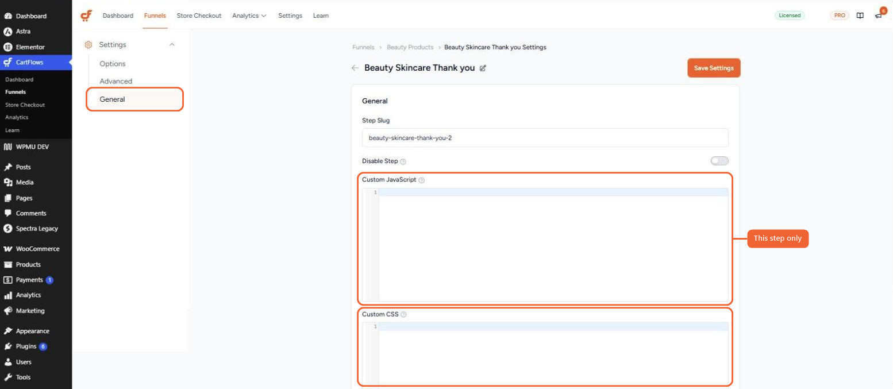The width and height of the screenshot is (893, 389).
Task: Open the Payments menu item
Action: tap(36, 280)
